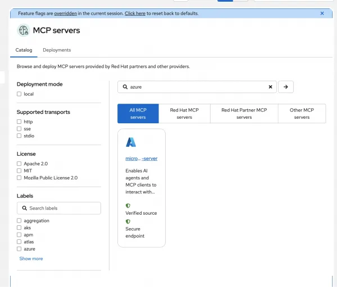Screen dimensions: 337x287
Task: Click the magnifier icon in Search labels
Action: click(25, 208)
